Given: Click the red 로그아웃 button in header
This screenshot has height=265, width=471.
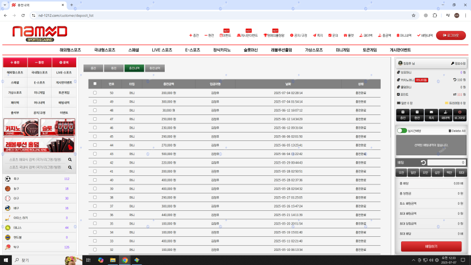Looking at the screenshot, I should tap(451, 35).
